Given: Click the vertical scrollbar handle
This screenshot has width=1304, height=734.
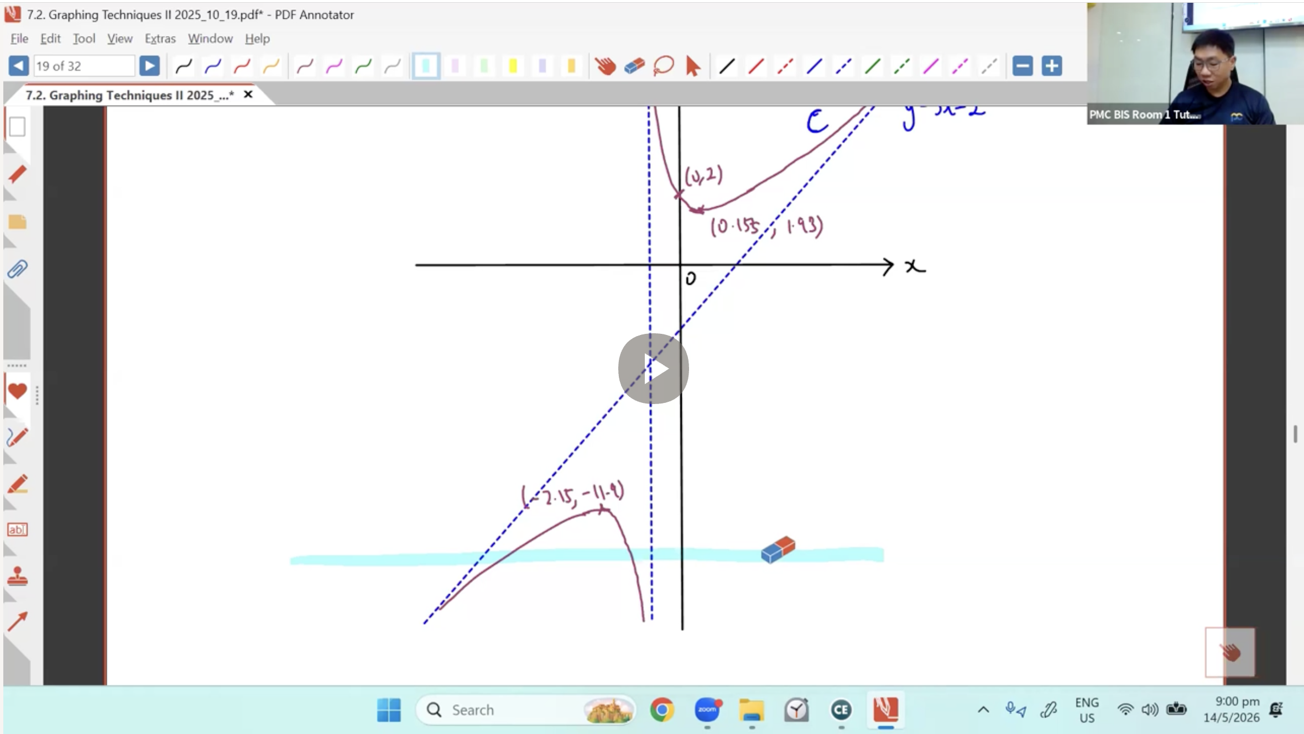Looking at the screenshot, I should [x=1295, y=434].
